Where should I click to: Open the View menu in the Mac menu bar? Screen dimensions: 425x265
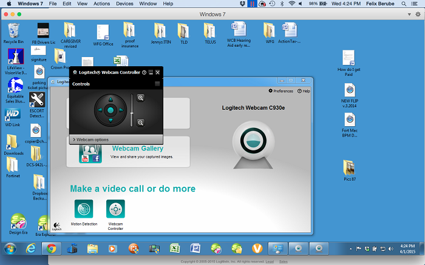82,4
